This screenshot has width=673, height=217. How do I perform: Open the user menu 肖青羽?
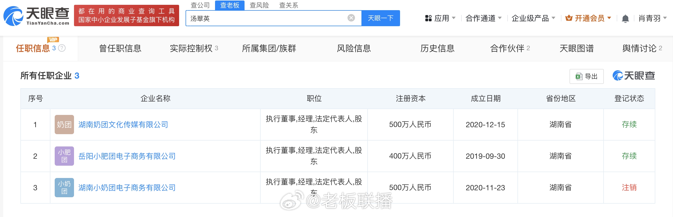pos(653,18)
